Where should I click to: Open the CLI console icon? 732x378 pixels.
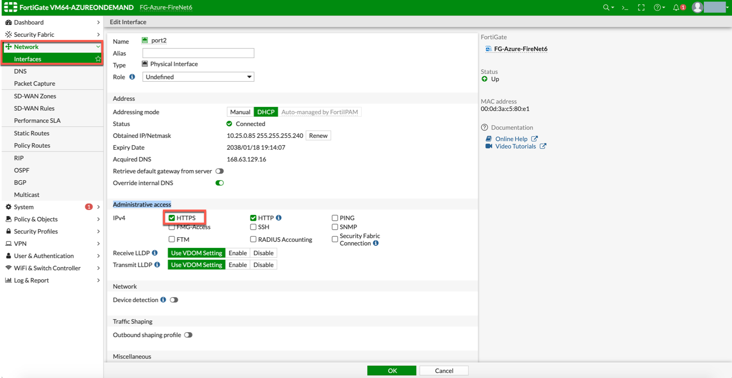tap(625, 7)
